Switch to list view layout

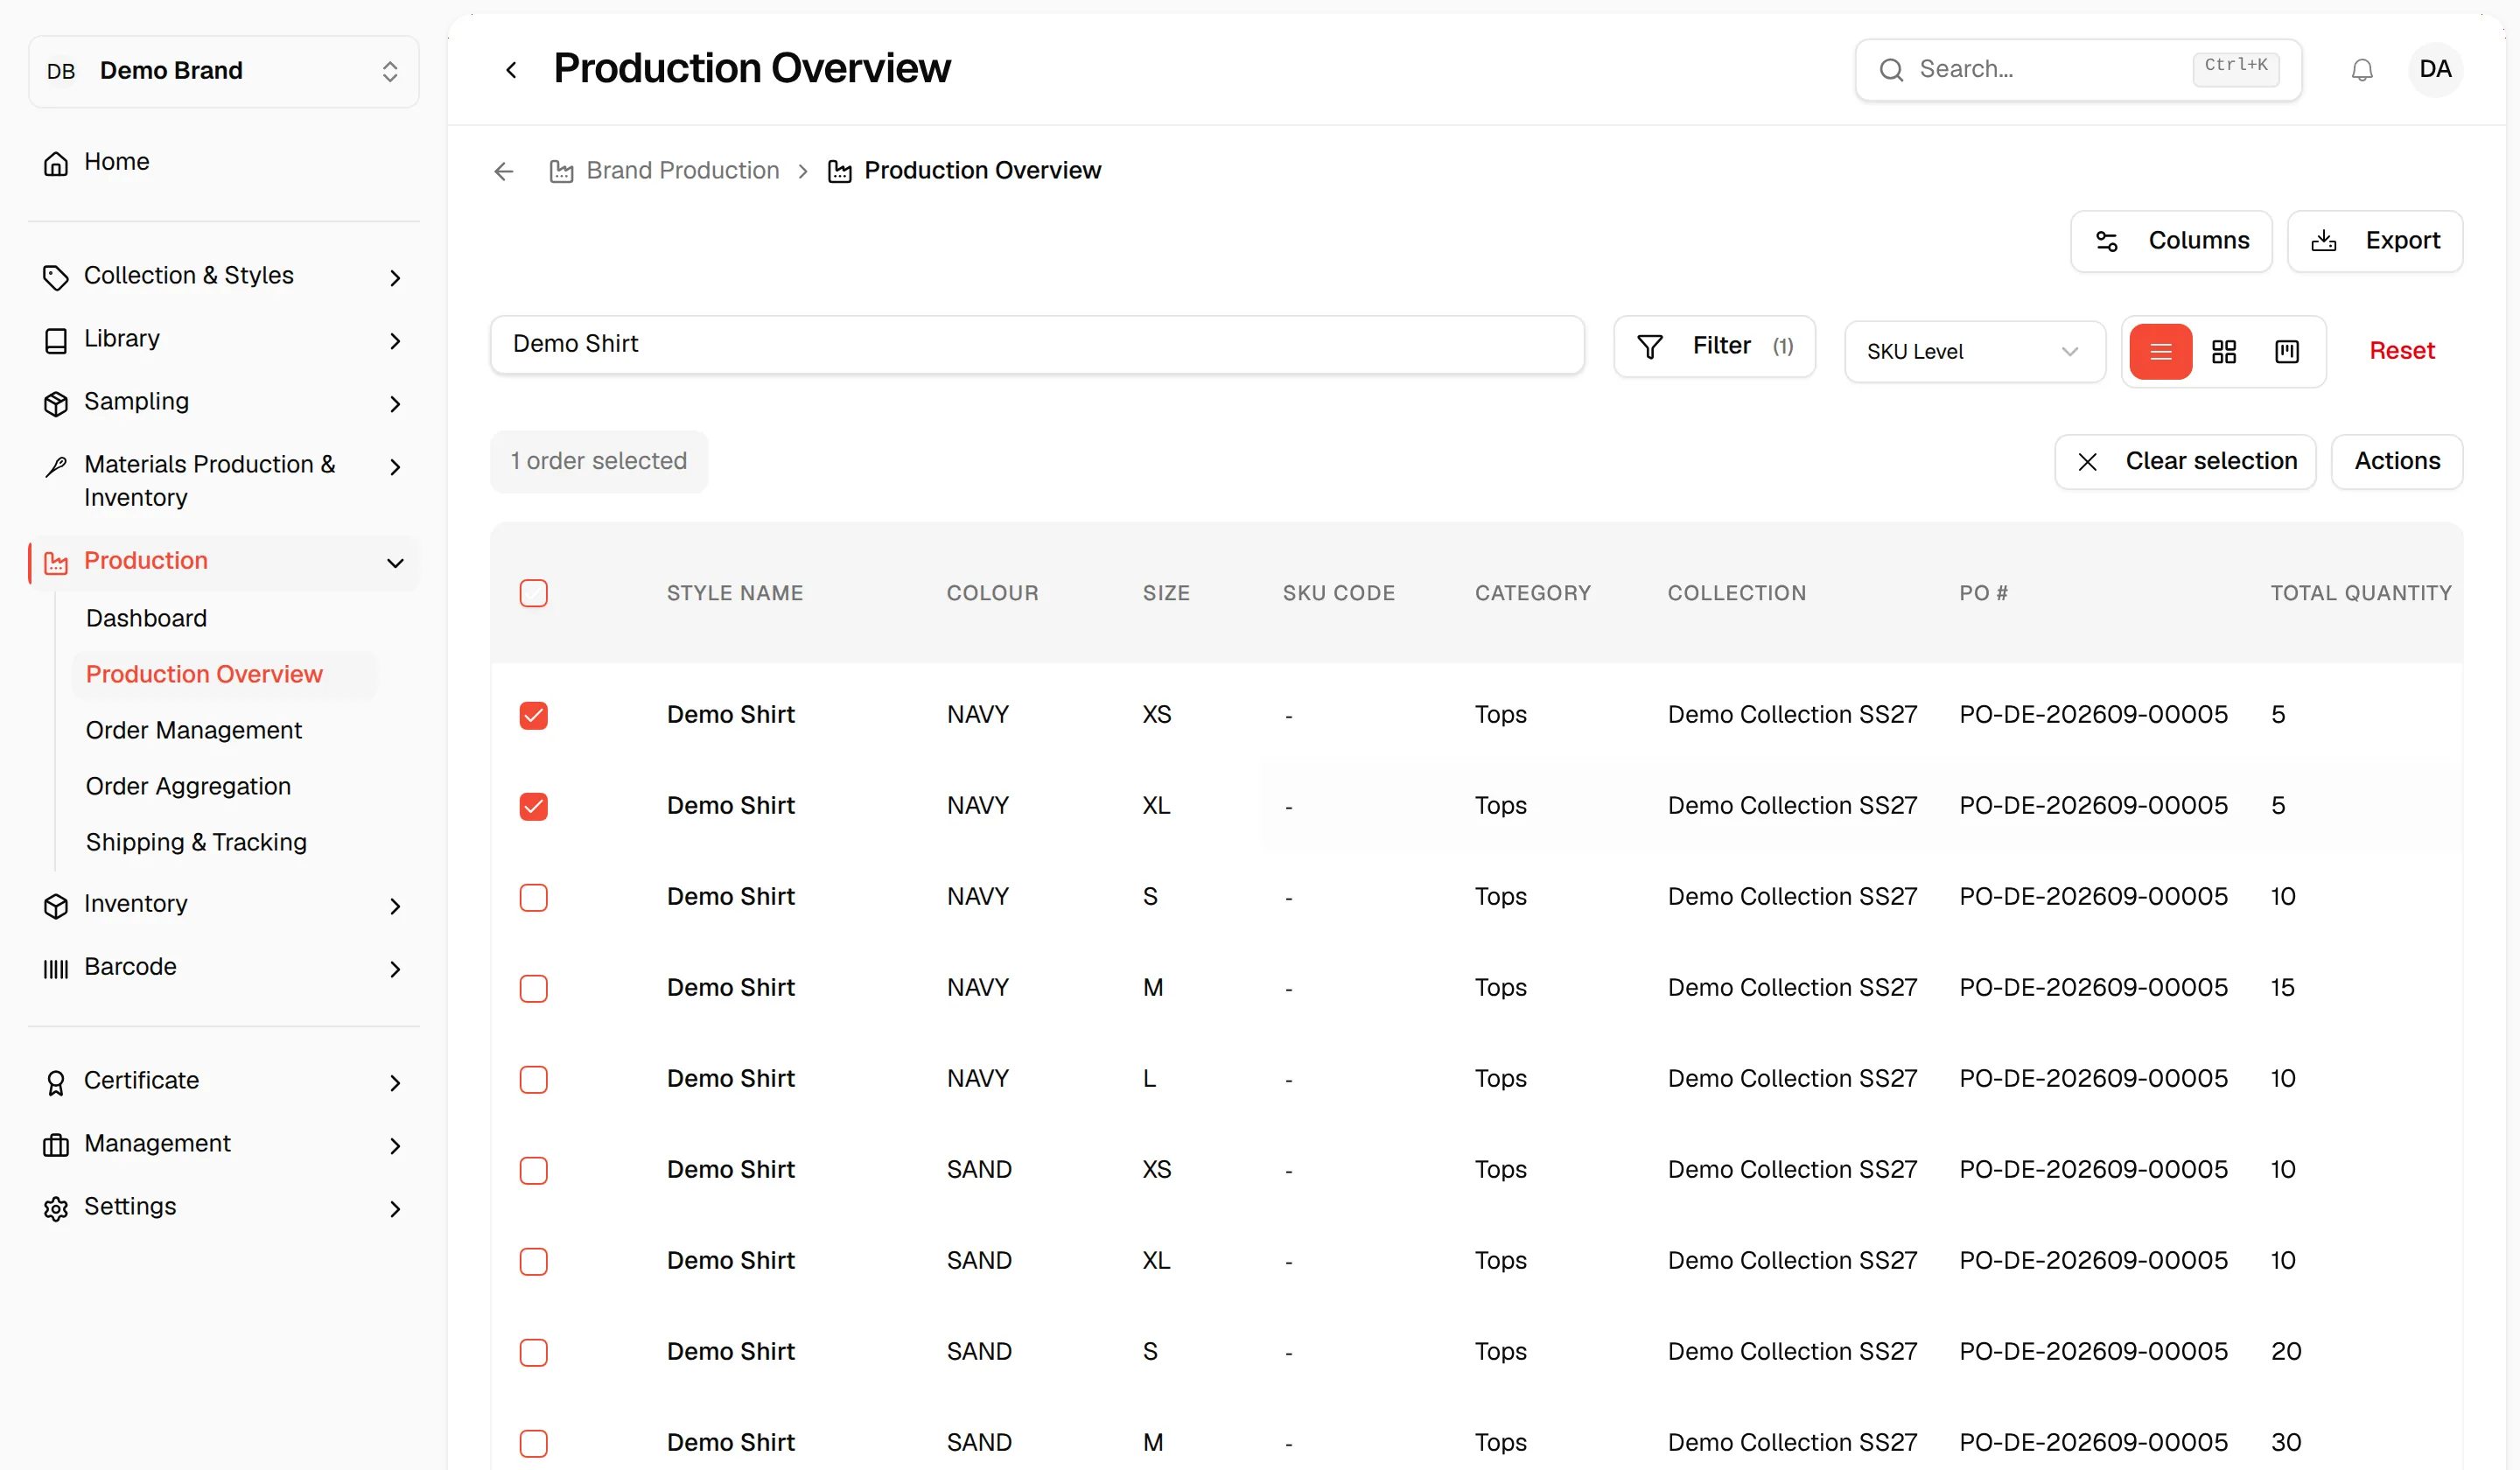(x=2160, y=351)
